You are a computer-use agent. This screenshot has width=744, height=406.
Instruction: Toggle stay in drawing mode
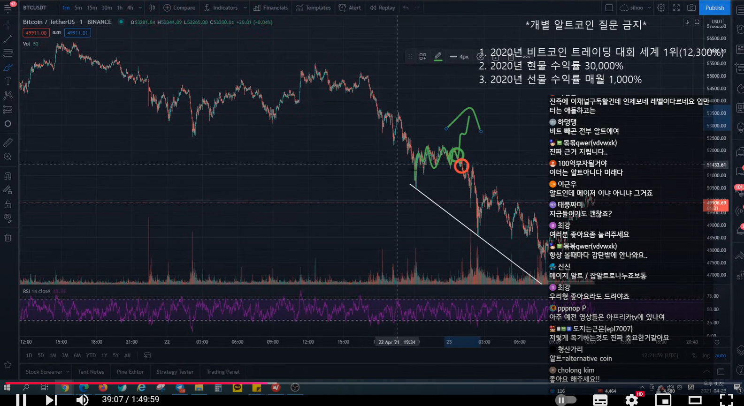coord(8,190)
